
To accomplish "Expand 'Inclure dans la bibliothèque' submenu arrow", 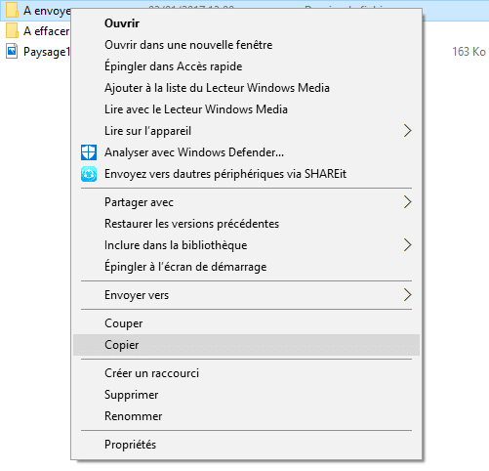I will pyautogui.click(x=407, y=245).
